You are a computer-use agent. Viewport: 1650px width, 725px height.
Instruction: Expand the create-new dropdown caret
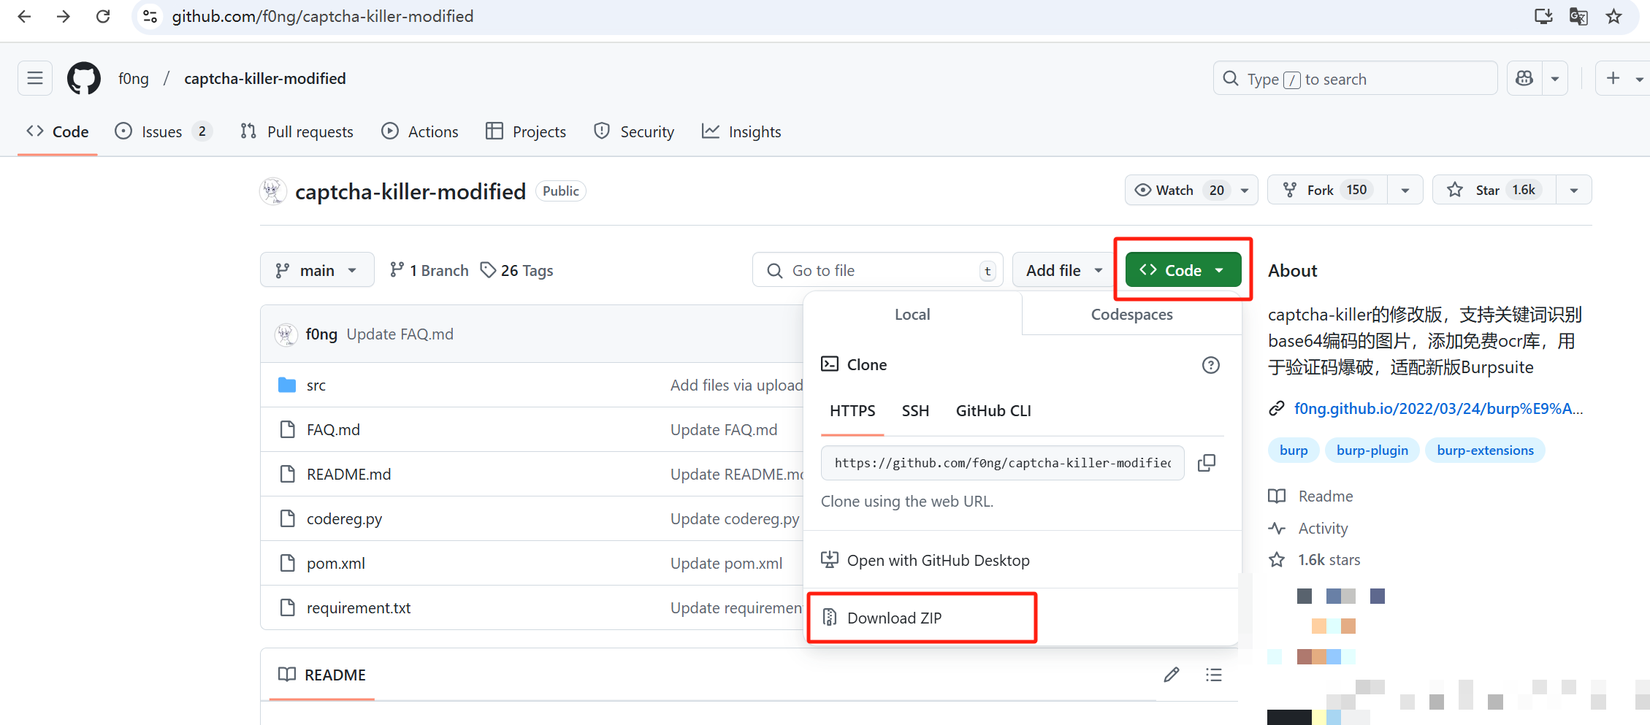pos(1640,78)
